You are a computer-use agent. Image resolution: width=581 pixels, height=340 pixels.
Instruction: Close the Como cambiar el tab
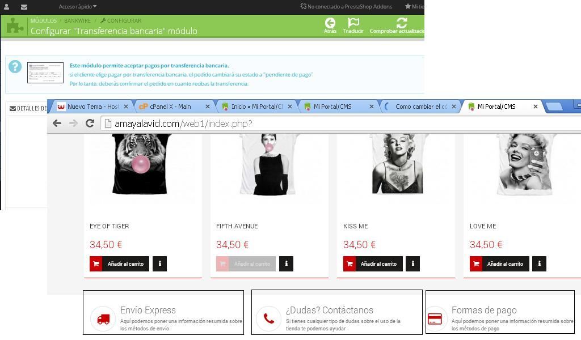[x=453, y=107]
